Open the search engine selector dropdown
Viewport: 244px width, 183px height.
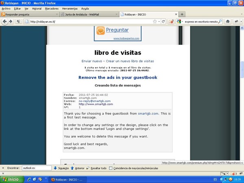coord(182,22)
